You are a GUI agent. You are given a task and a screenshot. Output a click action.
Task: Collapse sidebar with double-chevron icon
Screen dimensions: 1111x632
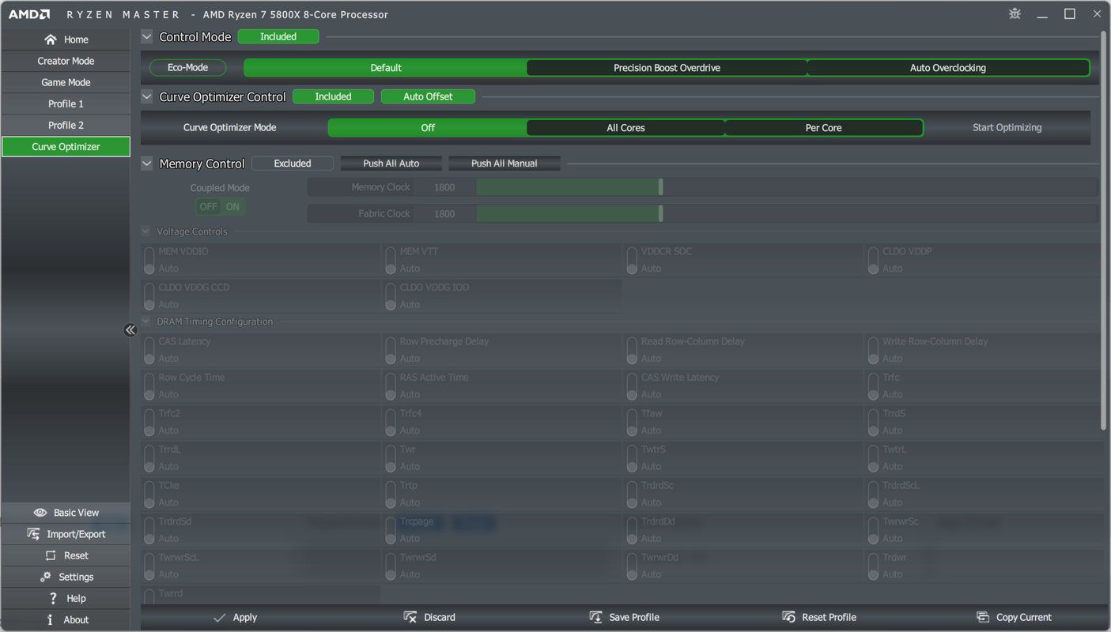130,330
